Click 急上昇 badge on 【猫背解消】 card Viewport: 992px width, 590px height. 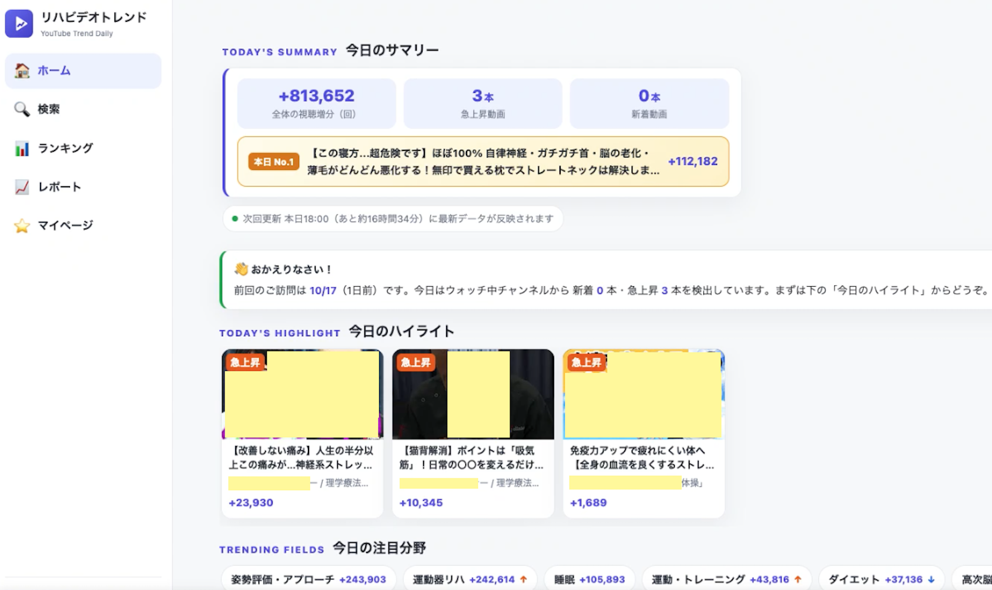[415, 363]
